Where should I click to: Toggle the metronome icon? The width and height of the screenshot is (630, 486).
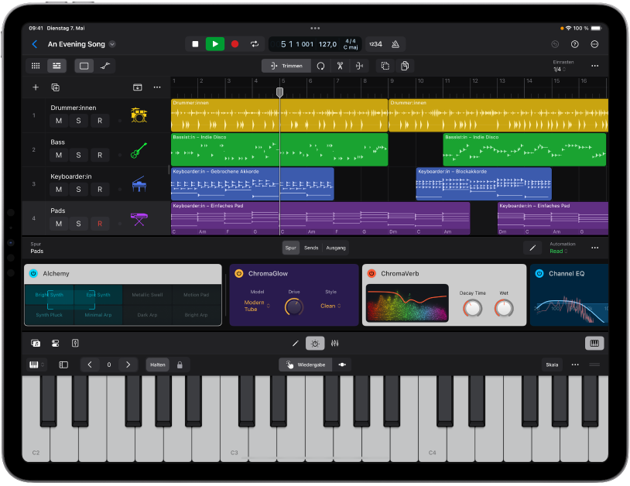click(x=395, y=44)
